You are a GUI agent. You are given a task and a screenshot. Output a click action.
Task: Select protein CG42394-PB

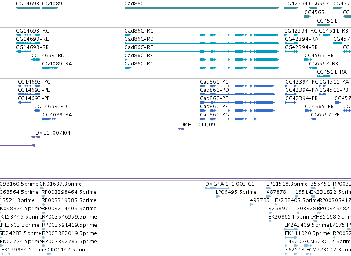291,102
